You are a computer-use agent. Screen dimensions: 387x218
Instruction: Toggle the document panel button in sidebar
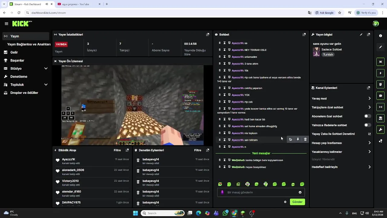pyautogui.click(x=380, y=84)
